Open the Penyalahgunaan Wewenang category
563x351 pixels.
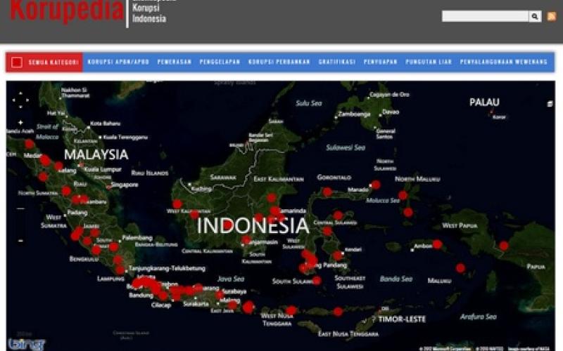pos(503,62)
